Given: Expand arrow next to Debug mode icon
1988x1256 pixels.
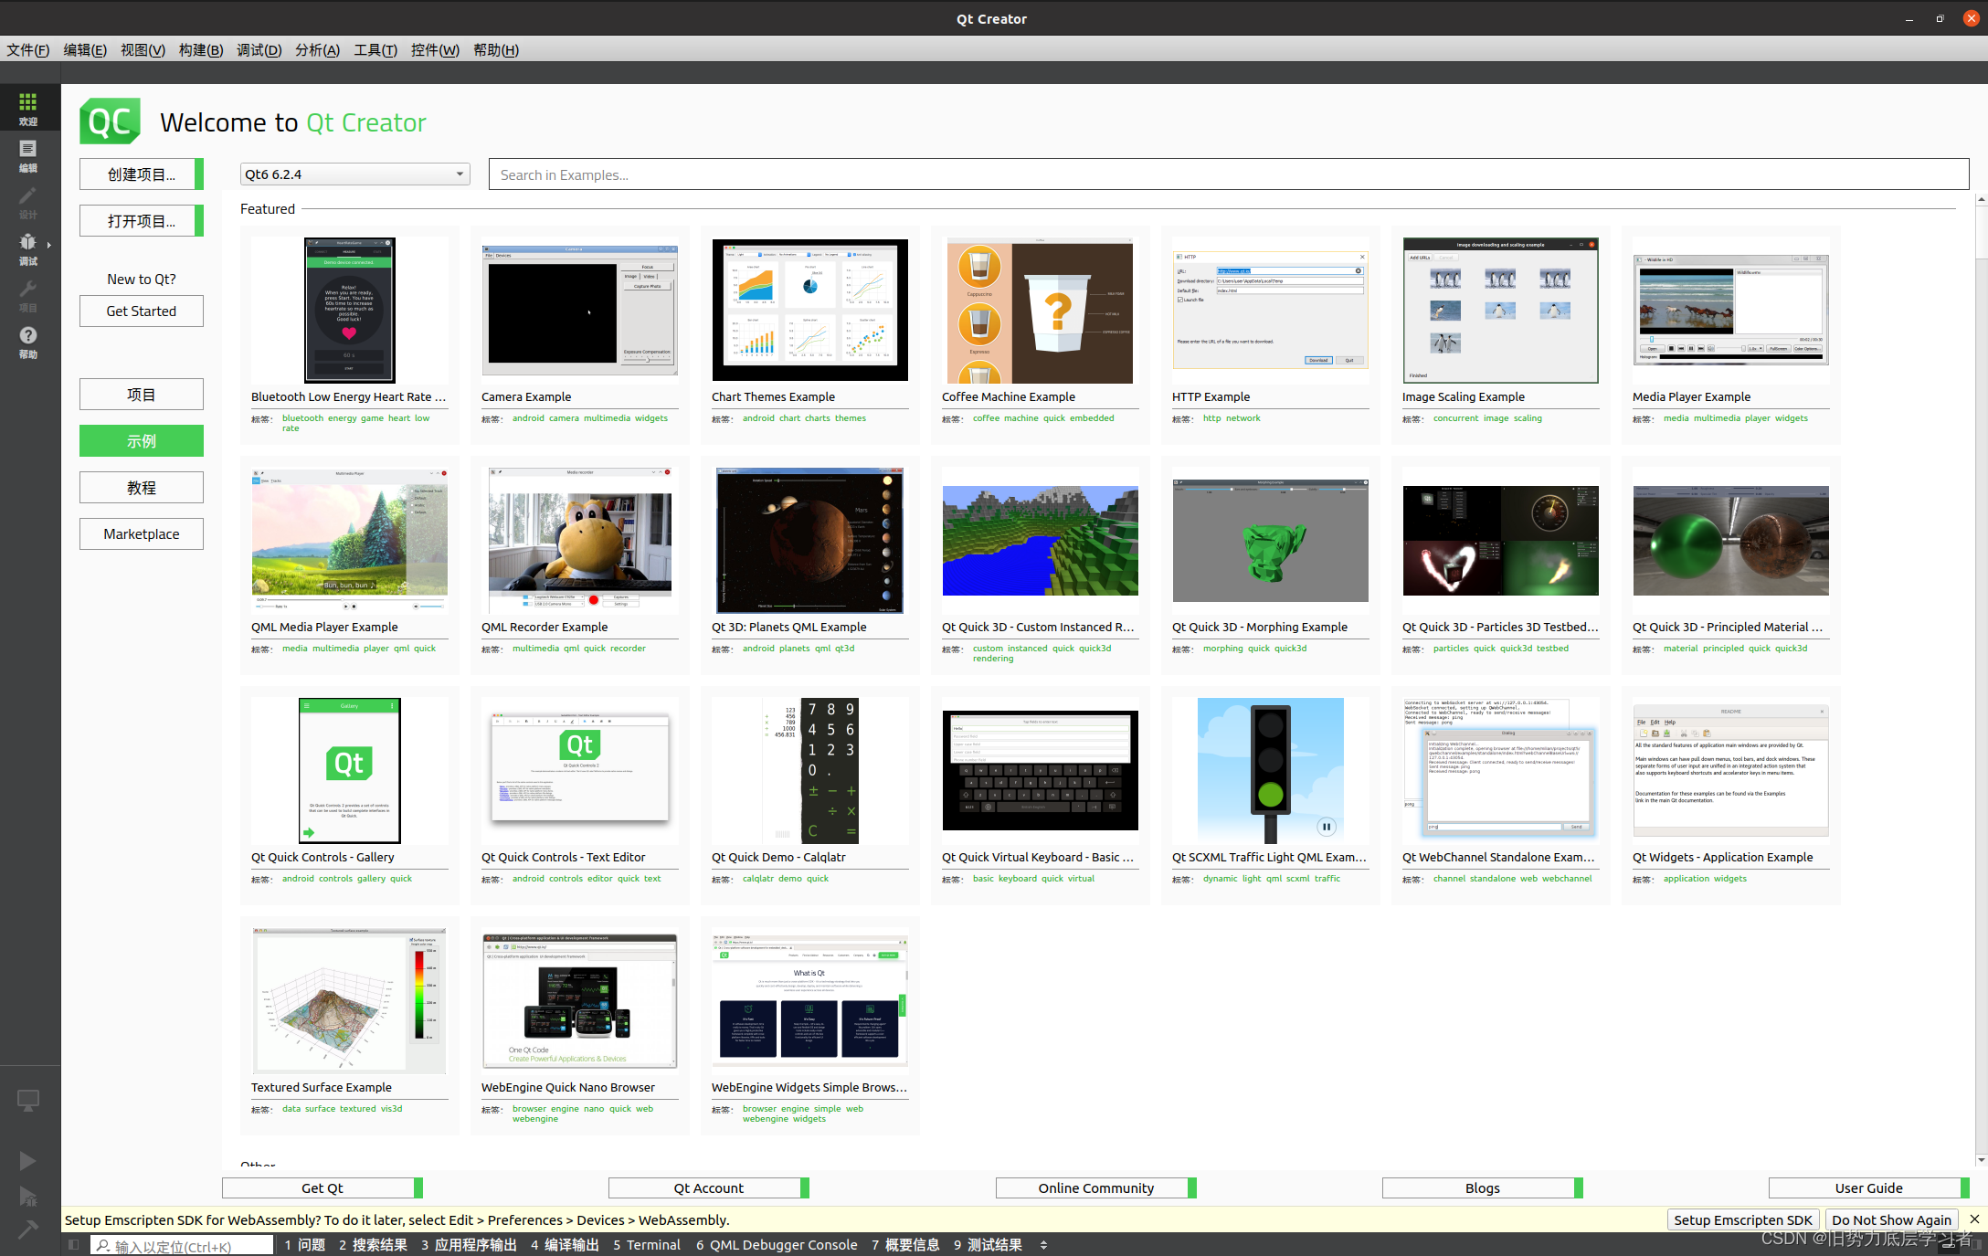Looking at the screenshot, I should click(x=49, y=245).
